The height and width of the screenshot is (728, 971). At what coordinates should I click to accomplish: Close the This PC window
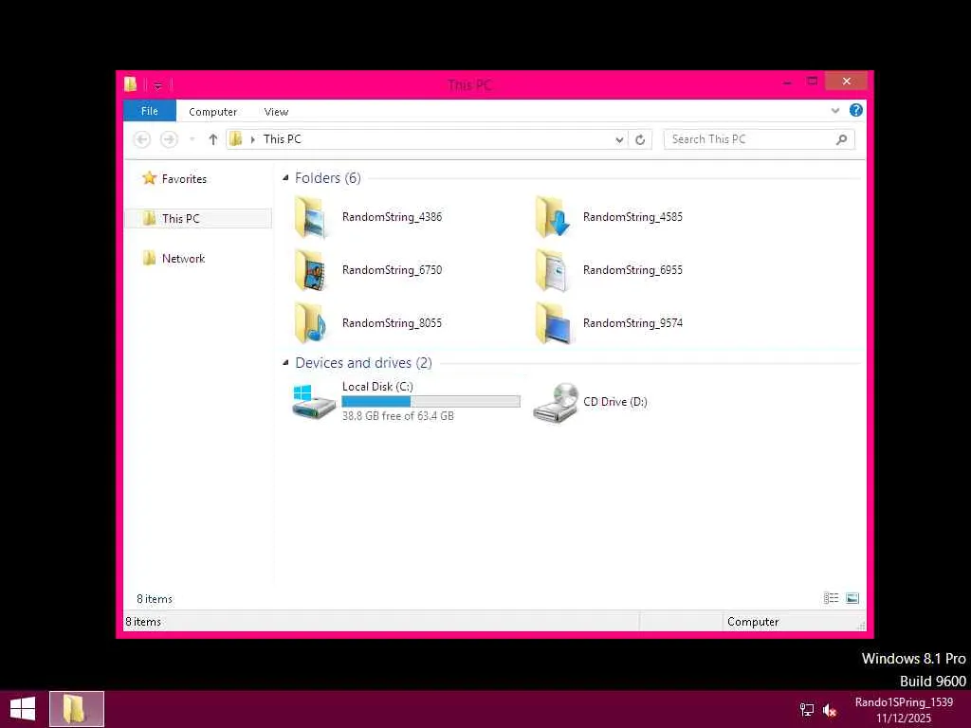pyautogui.click(x=846, y=82)
